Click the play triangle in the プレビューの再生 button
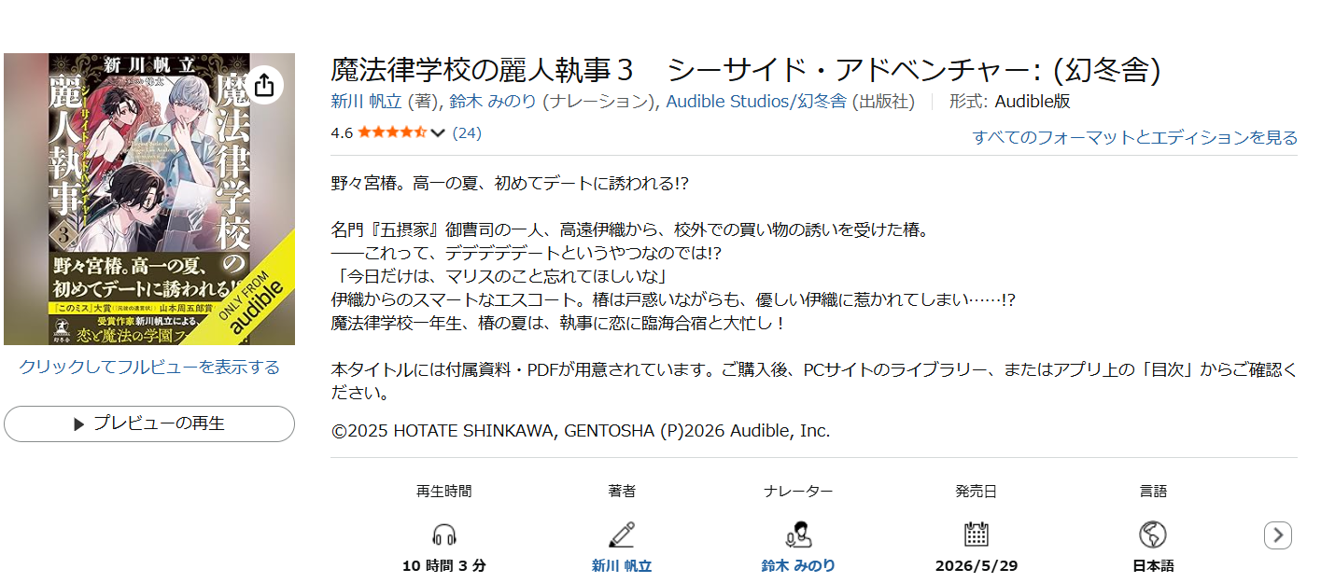The height and width of the screenshot is (583, 1321). tap(79, 424)
